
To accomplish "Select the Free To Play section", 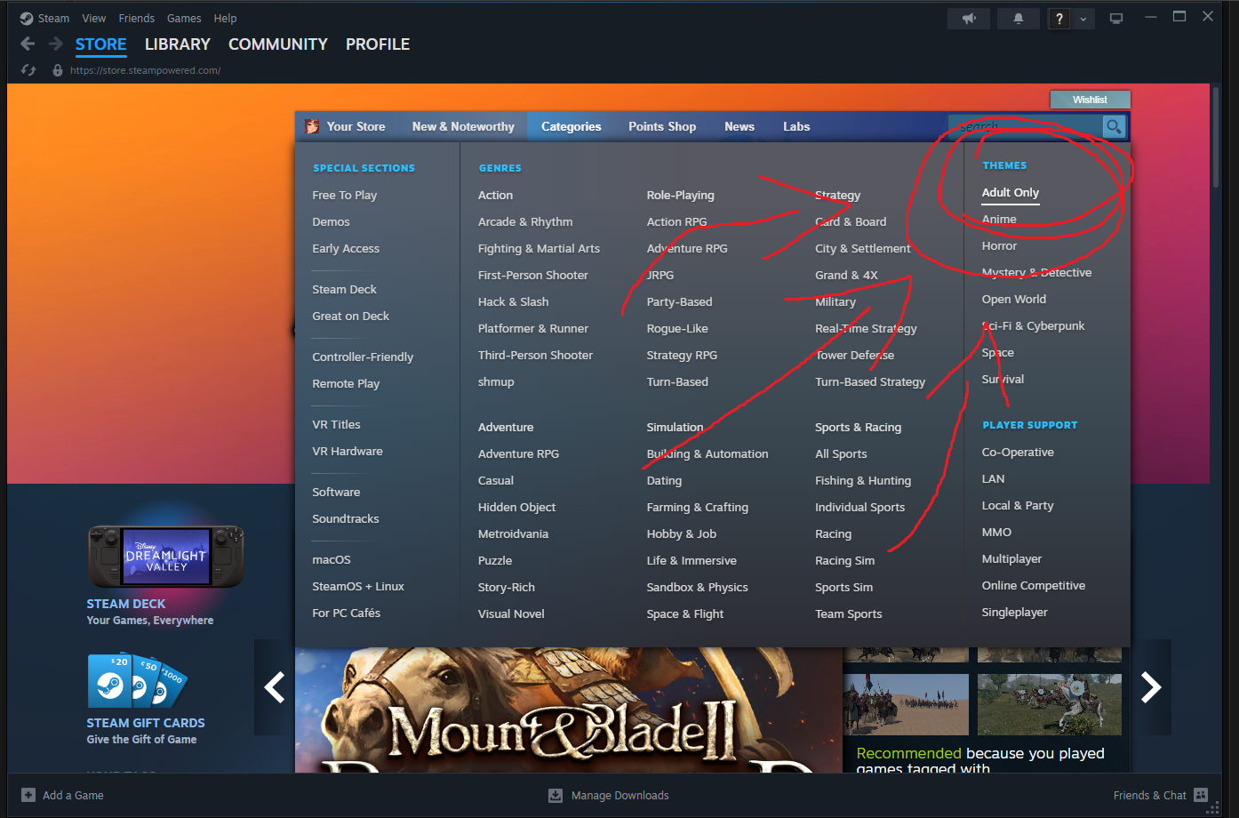I will pyautogui.click(x=345, y=195).
